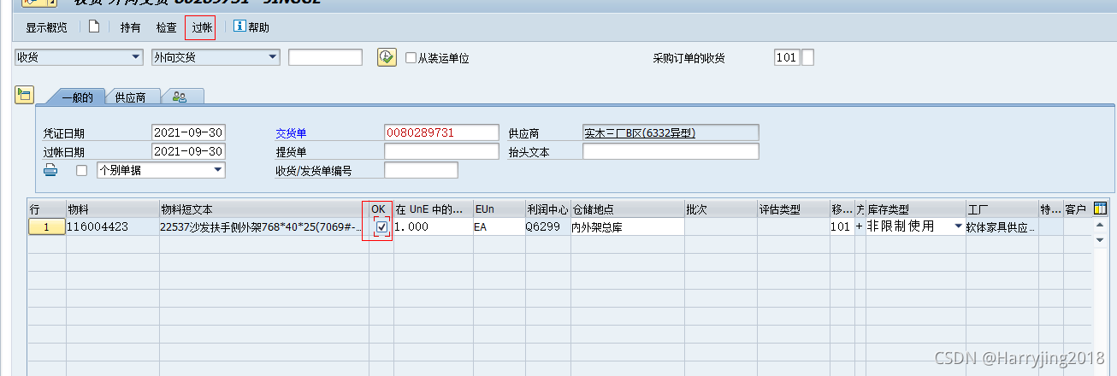Screen dimensions: 1117x376
Task: Select row 1 via its line number button
Action: pyautogui.click(x=46, y=226)
